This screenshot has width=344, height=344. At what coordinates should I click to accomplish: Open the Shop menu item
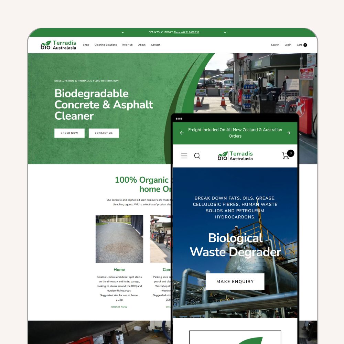point(86,45)
